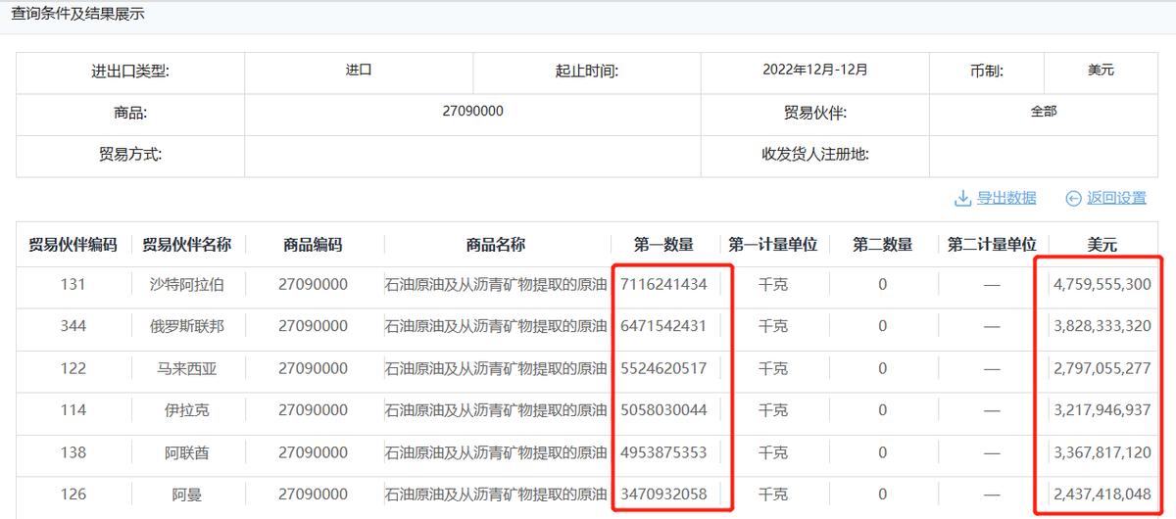Click partner code 131

73,285
